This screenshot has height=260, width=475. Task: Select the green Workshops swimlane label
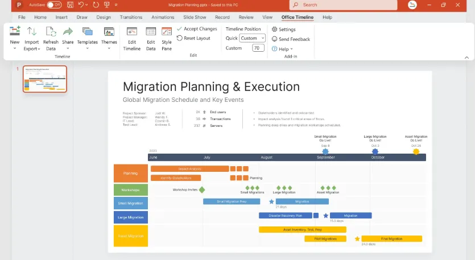click(x=131, y=189)
